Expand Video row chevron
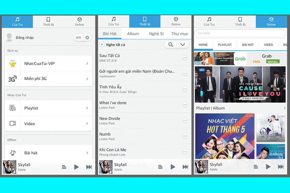This screenshot has width=290, height=193. (x=87, y=124)
